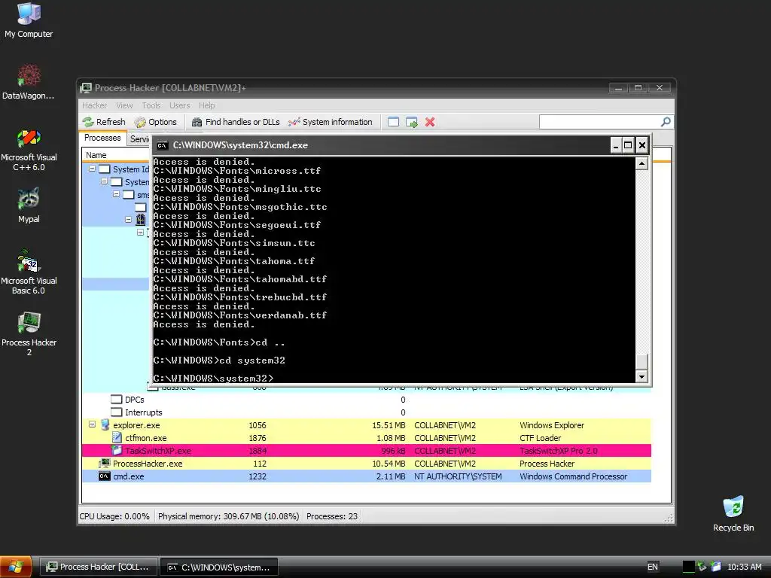Click the Process Hacker title bar icon
771x578 pixels.
pyautogui.click(x=86, y=88)
